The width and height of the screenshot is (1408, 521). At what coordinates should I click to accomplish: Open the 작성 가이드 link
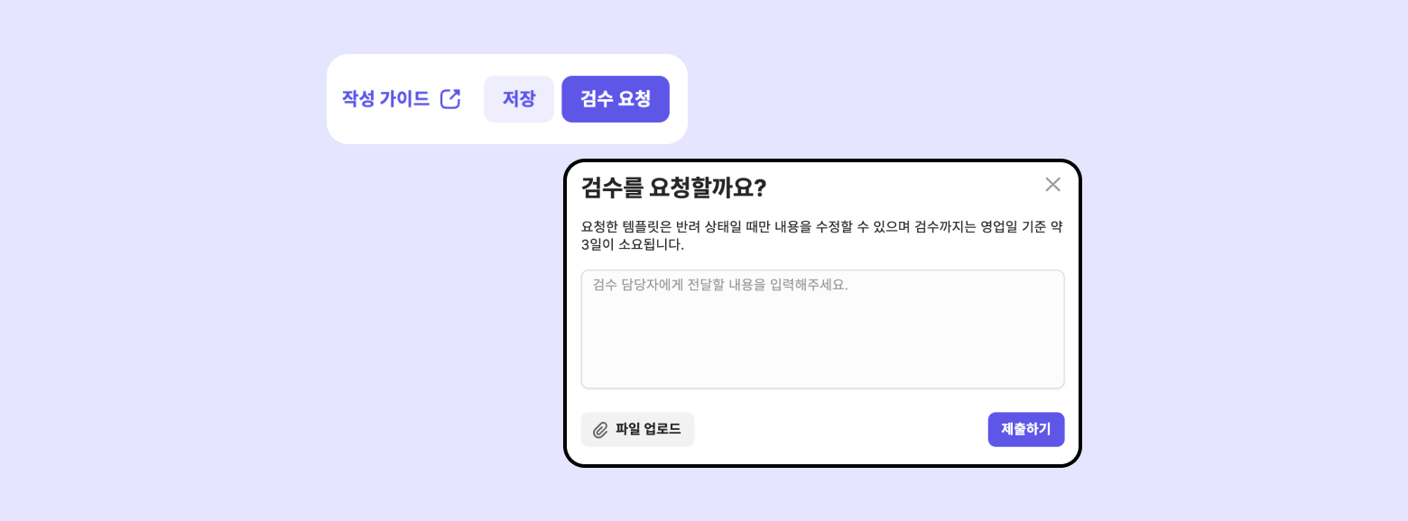click(x=386, y=99)
